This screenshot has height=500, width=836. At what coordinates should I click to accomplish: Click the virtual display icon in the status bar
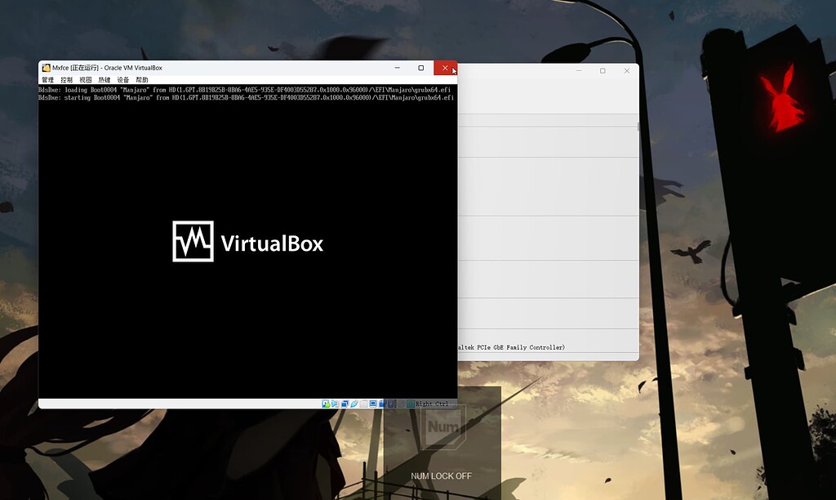click(x=373, y=403)
